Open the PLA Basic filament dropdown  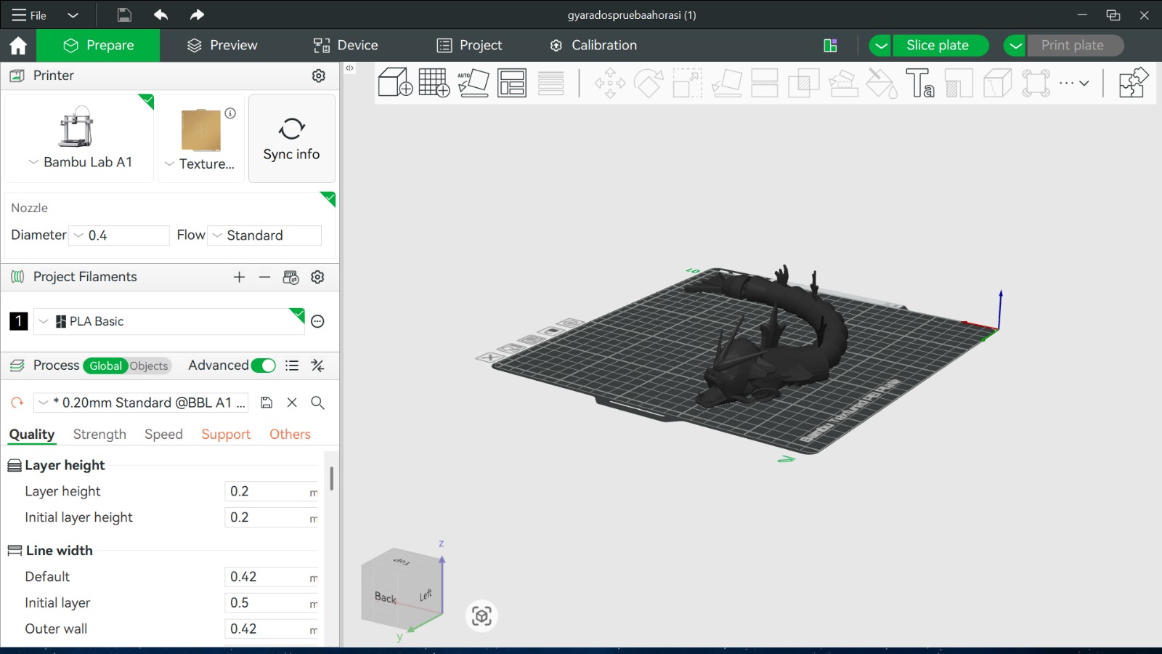coord(43,321)
